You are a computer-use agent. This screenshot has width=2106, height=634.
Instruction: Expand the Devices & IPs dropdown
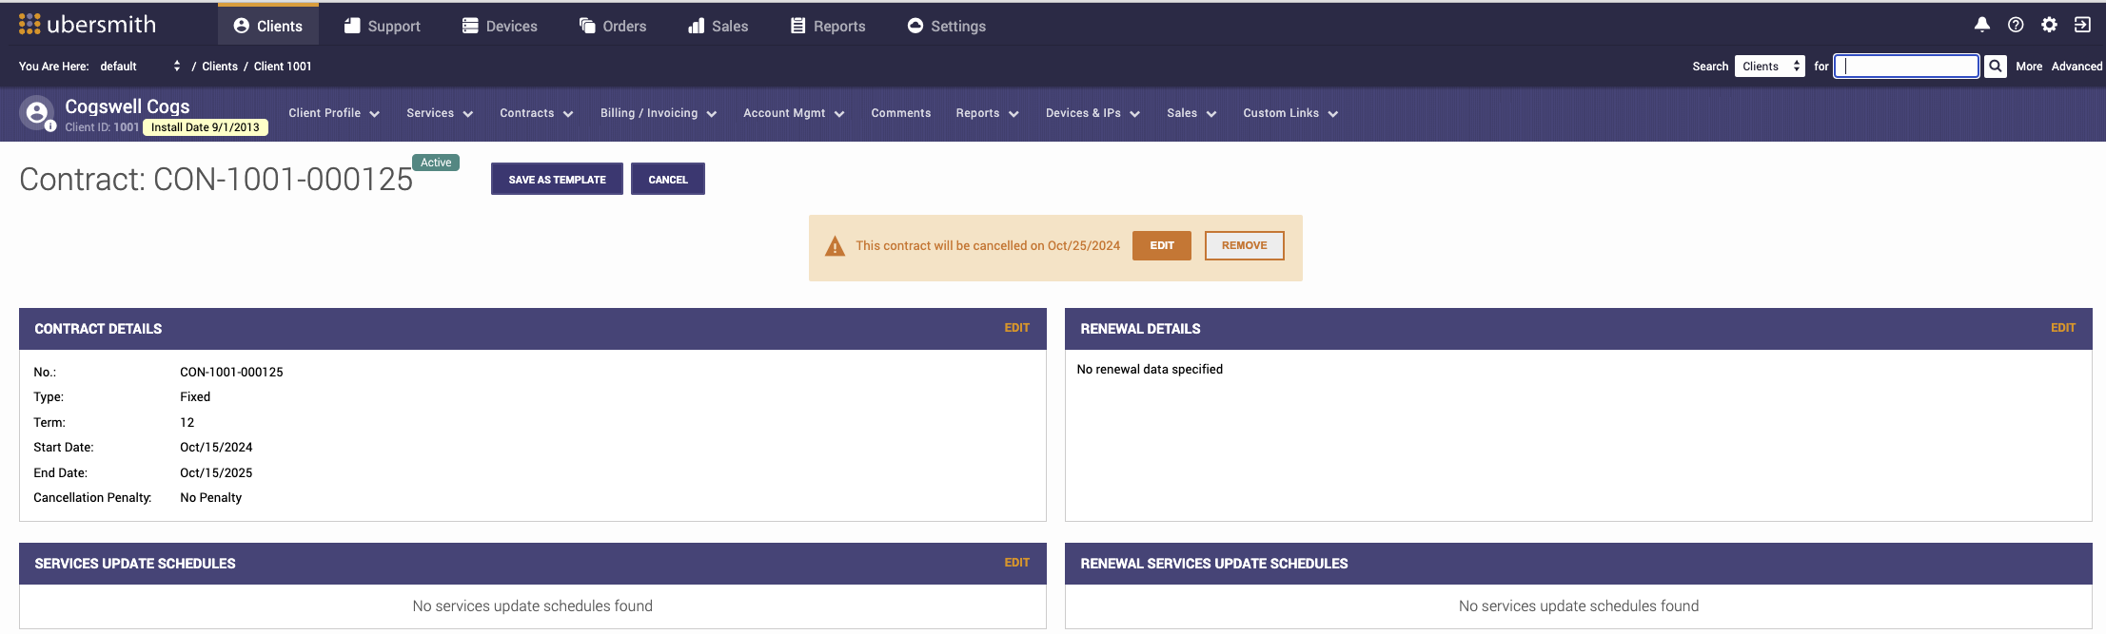pos(1092,113)
